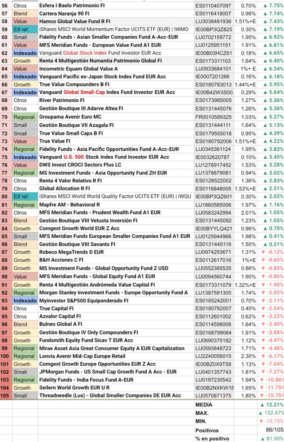Click MFS Meridian European Value Fund A1 EUR
This screenshot has width=284, height=442.
(100, 45)
